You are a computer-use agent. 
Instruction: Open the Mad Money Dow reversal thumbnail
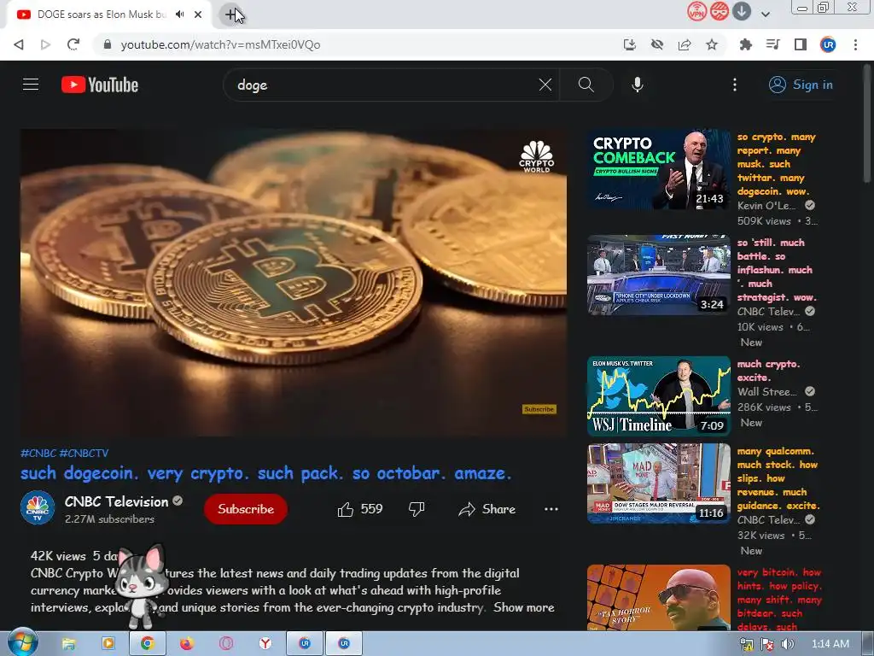(x=658, y=483)
